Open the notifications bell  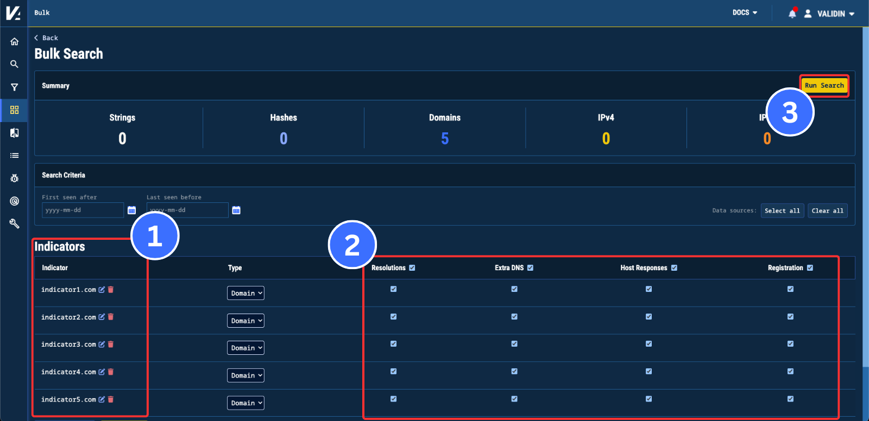pos(792,13)
